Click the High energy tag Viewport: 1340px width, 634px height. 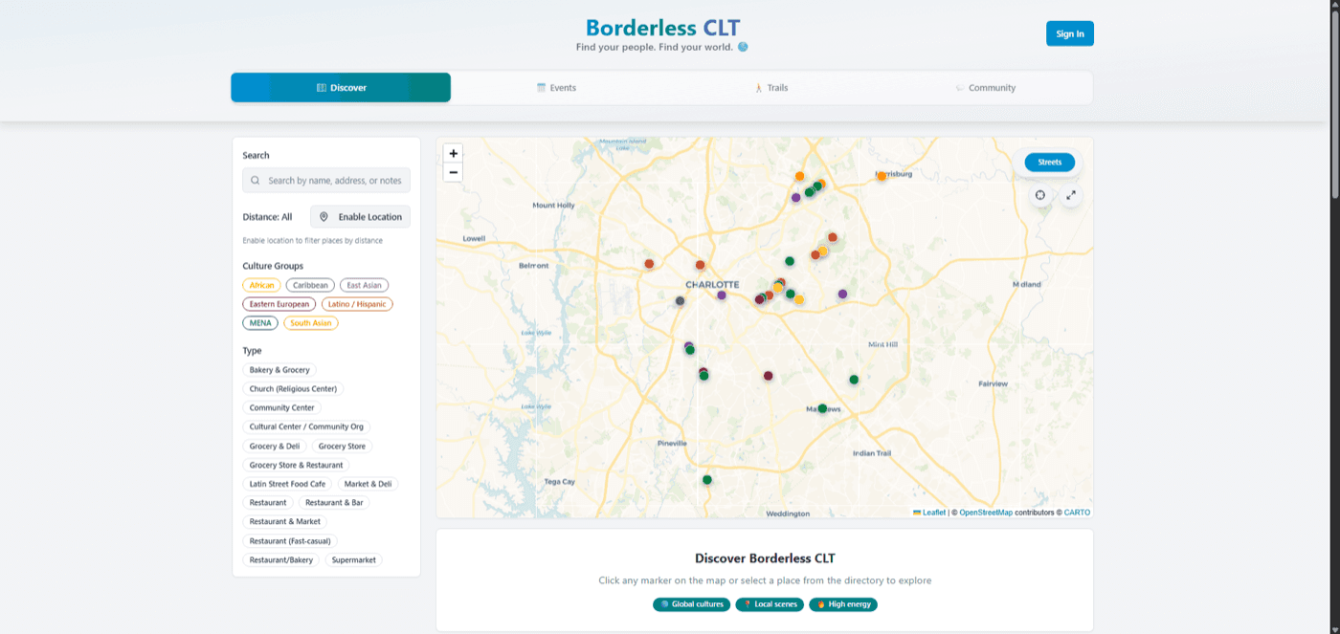coord(843,604)
